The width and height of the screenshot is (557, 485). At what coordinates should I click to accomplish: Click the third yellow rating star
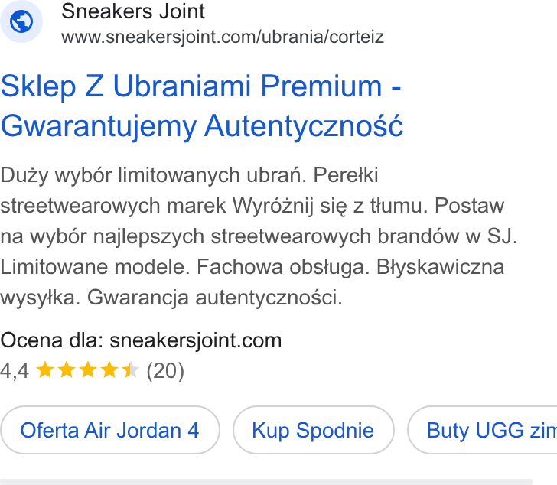coord(88,369)
